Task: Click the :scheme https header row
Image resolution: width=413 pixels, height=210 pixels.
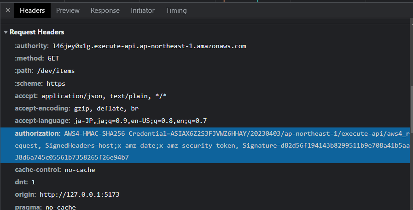Action: point(40,83)
